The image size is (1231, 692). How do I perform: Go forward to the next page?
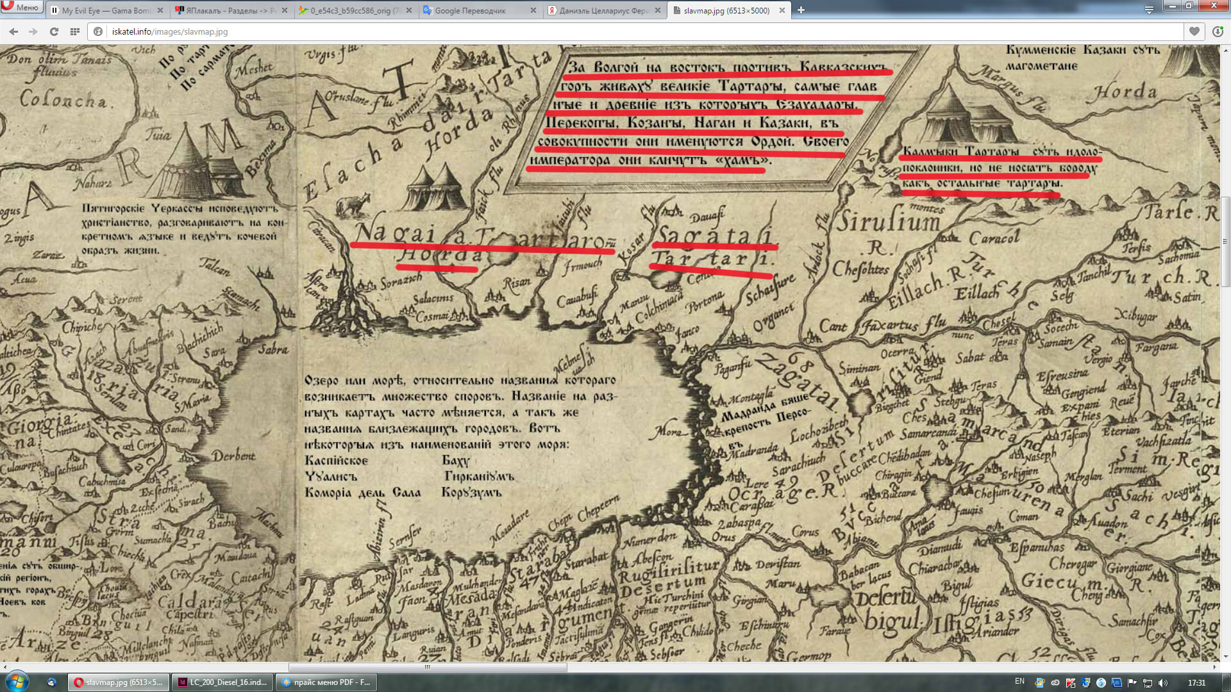(x=33, y=31)
